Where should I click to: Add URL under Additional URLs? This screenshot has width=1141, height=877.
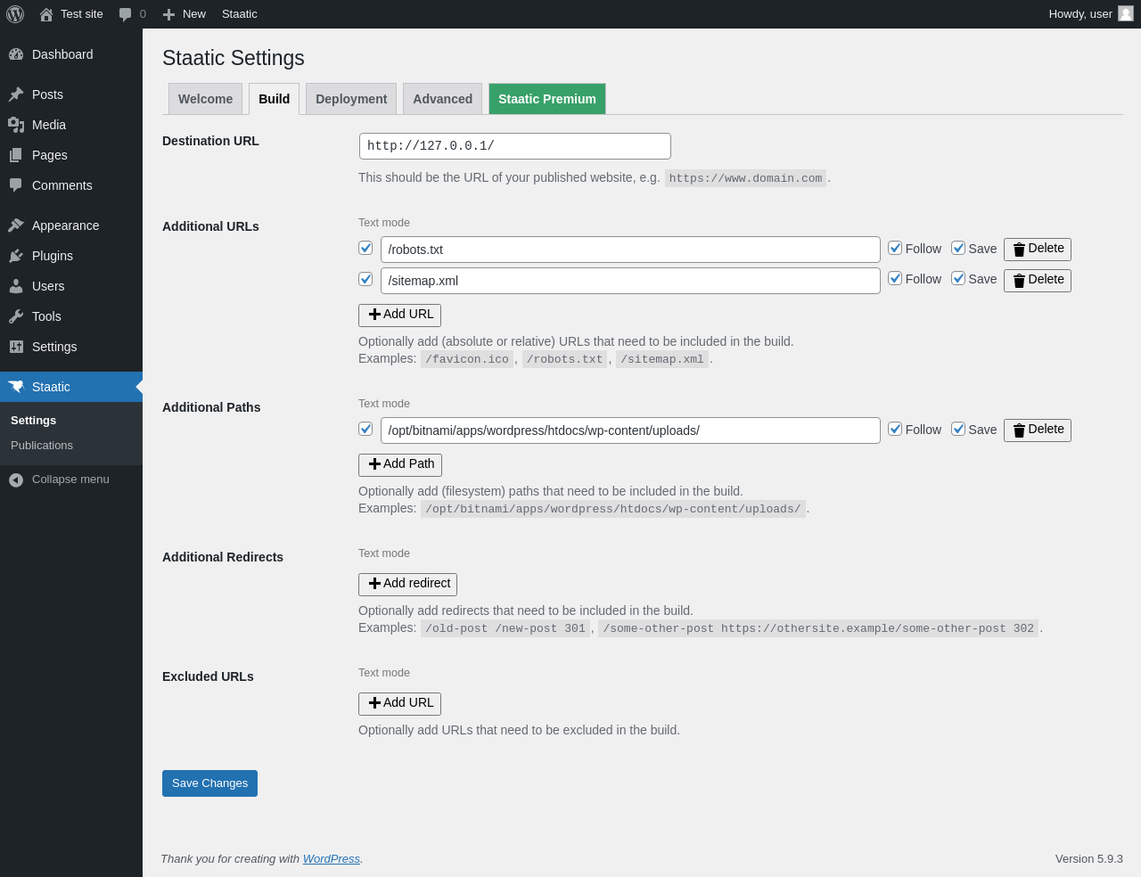tap(399, 316)
